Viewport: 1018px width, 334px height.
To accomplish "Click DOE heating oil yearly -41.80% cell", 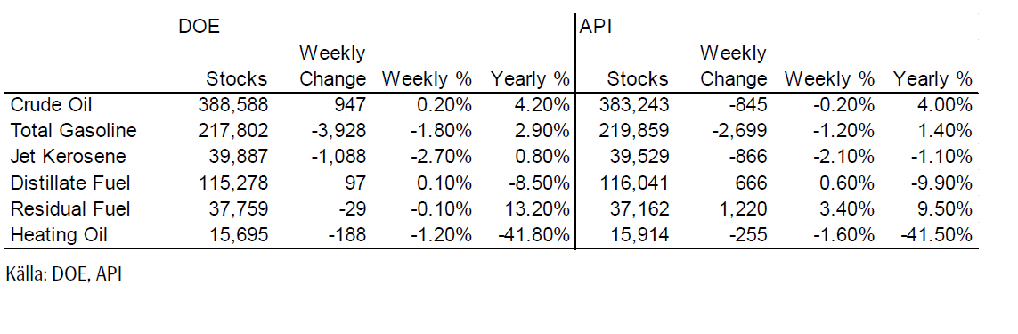I will [533, 235].
